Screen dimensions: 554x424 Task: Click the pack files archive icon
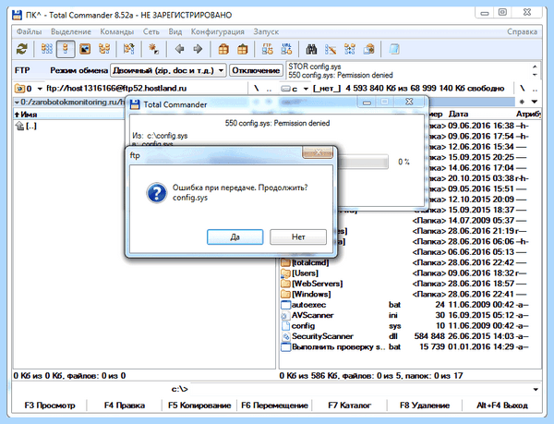pos(223,49)
